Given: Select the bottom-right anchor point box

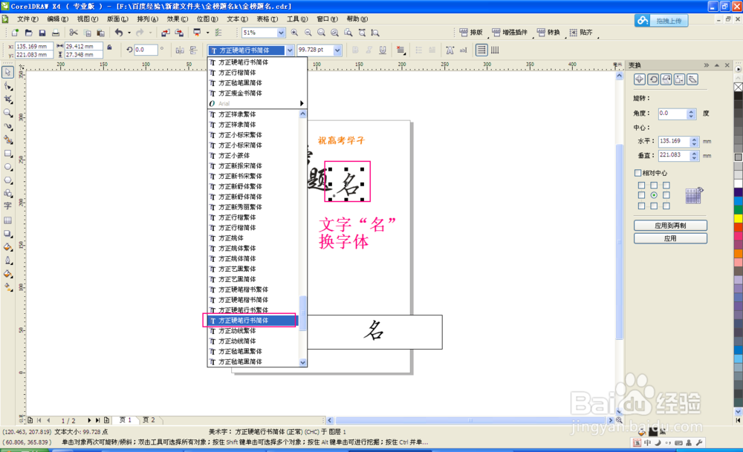Looking at the screenshot, I should click(x=666, y=206).
